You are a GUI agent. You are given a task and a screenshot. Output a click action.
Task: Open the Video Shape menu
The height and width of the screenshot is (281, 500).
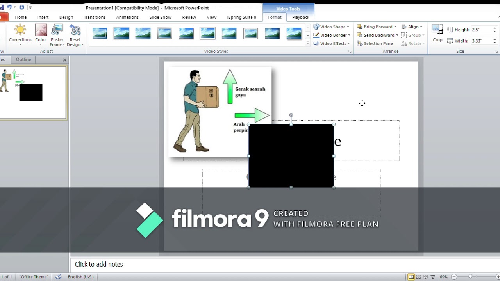(x=332, y=27)
